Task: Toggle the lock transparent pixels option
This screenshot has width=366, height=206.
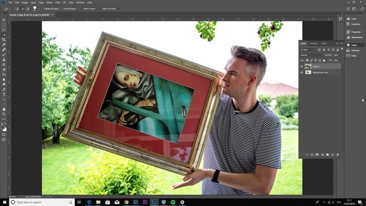Action: (x=307, y=61)
